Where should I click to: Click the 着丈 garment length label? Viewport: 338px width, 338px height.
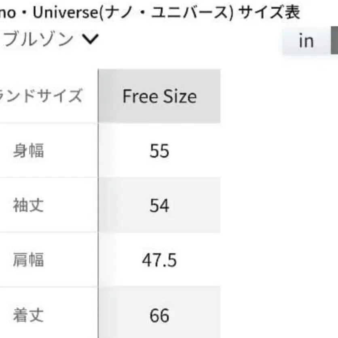tap(28, 315)
